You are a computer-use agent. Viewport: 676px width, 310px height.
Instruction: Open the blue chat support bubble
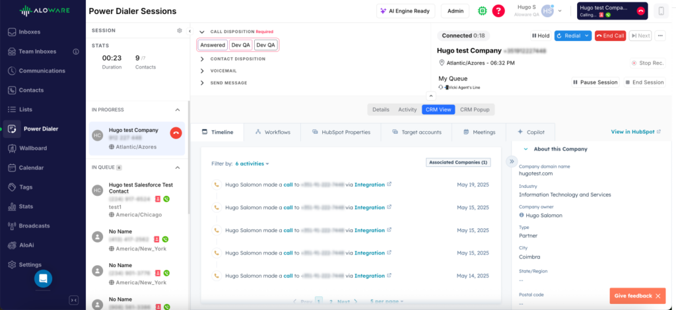coord(43,278)
